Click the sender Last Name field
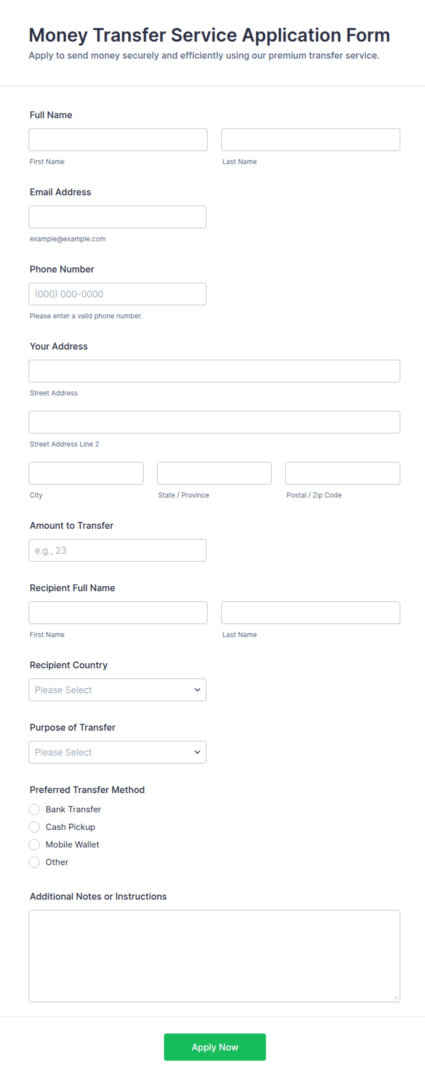425x1083 pixels. pos(310,139)
